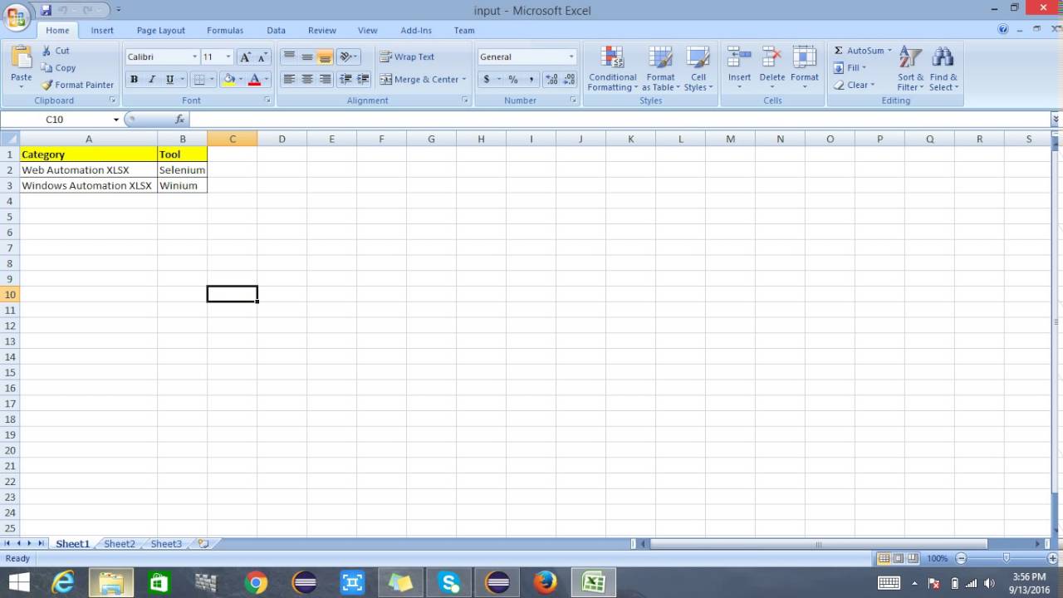The image size is (1063, 598).
Task: Apply the Accounting number format dollar icon
Action: (486, 79)
